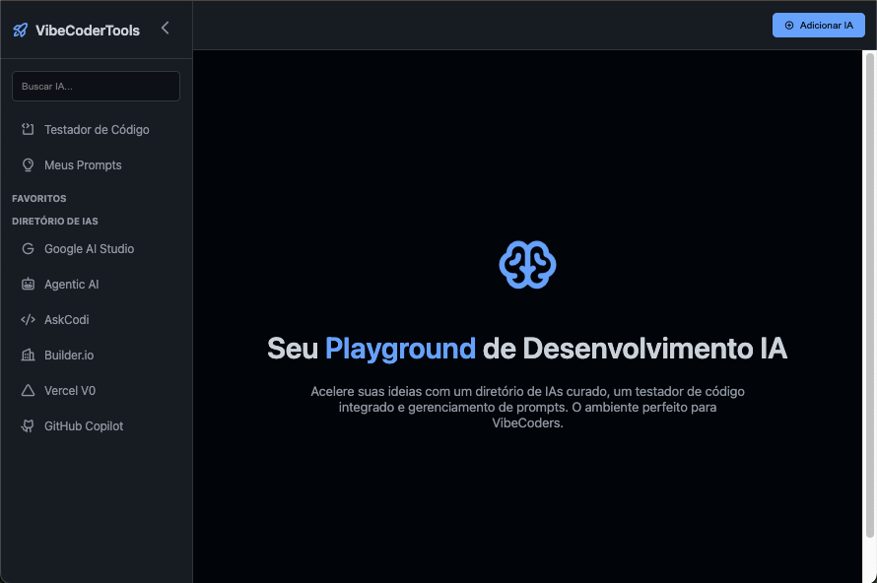This screenshot has width=877, height=583.
Task: Click the plus icon inside Adicionar IA
Action: click(789, 26)
